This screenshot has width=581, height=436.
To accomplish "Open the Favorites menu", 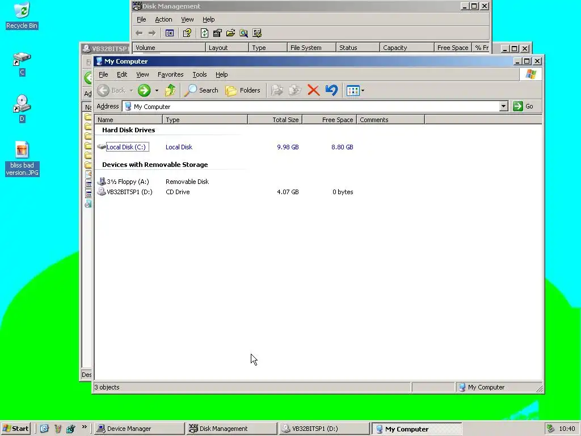I will [x=170, y=74].
